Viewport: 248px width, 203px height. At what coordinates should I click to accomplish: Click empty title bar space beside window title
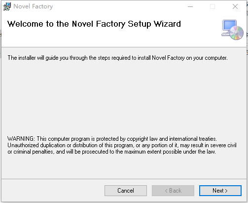point(118,6)
